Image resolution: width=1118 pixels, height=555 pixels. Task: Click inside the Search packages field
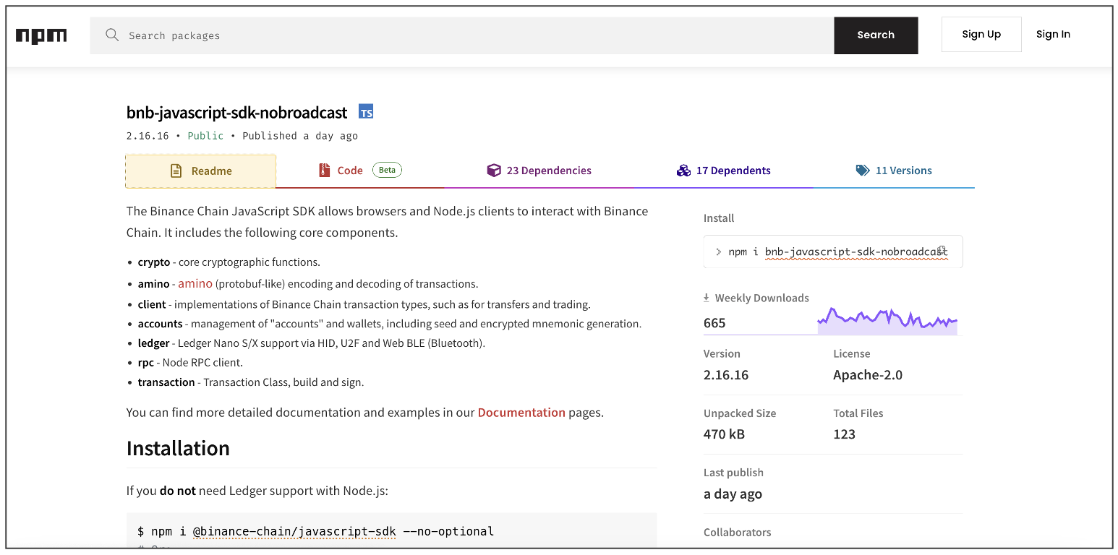click(x=289, y=35)
